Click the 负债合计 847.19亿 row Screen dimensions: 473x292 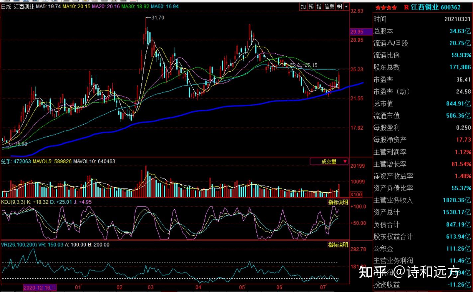click(x=422, y=224)
